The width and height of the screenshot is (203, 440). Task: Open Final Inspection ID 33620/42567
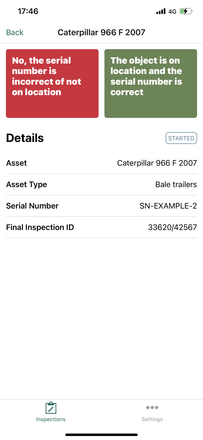pyautogui.click(x=101, y=227)
